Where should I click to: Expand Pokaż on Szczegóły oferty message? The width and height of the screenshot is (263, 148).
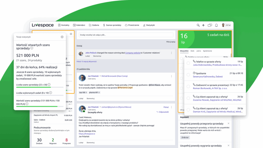(166, 107)
